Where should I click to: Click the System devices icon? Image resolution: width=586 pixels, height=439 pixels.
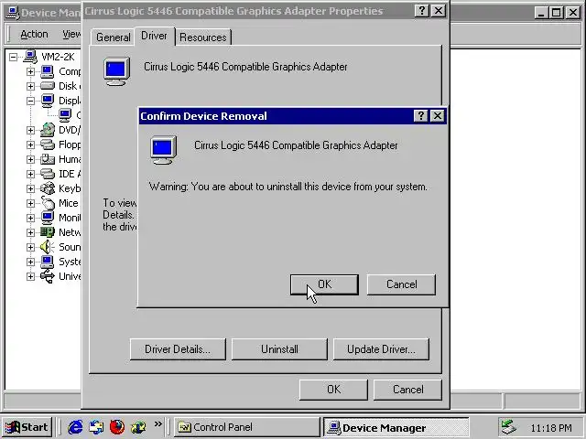[48, 262]
